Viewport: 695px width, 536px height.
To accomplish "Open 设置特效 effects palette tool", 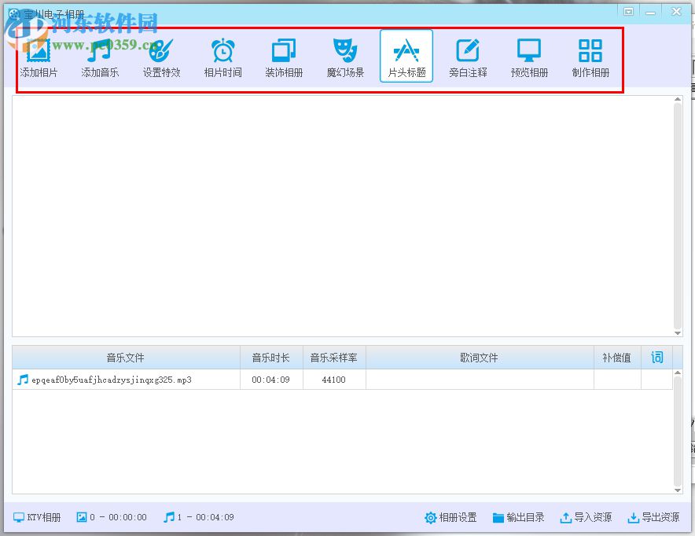I will (x=161, y=57).
